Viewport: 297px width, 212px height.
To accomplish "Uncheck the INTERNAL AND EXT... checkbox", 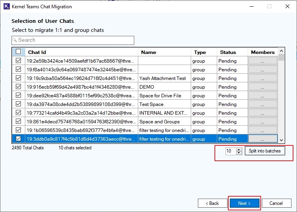I will point(19,113).
